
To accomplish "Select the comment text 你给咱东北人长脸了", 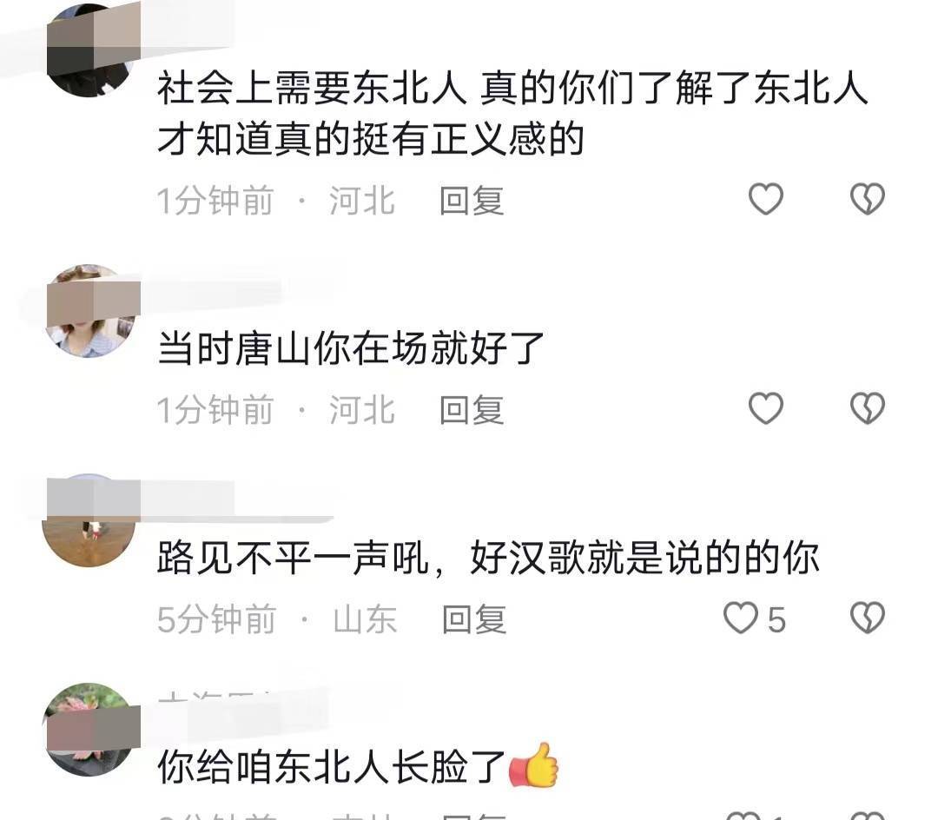I will (x=332, y=767).
